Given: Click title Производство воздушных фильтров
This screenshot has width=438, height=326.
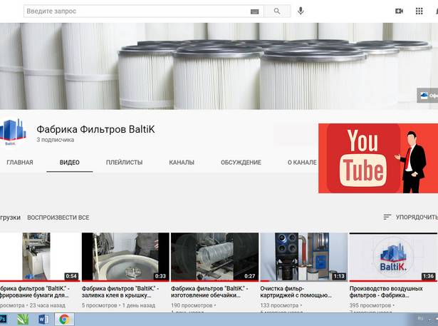Looking at the screenshot, I should 386,292.
